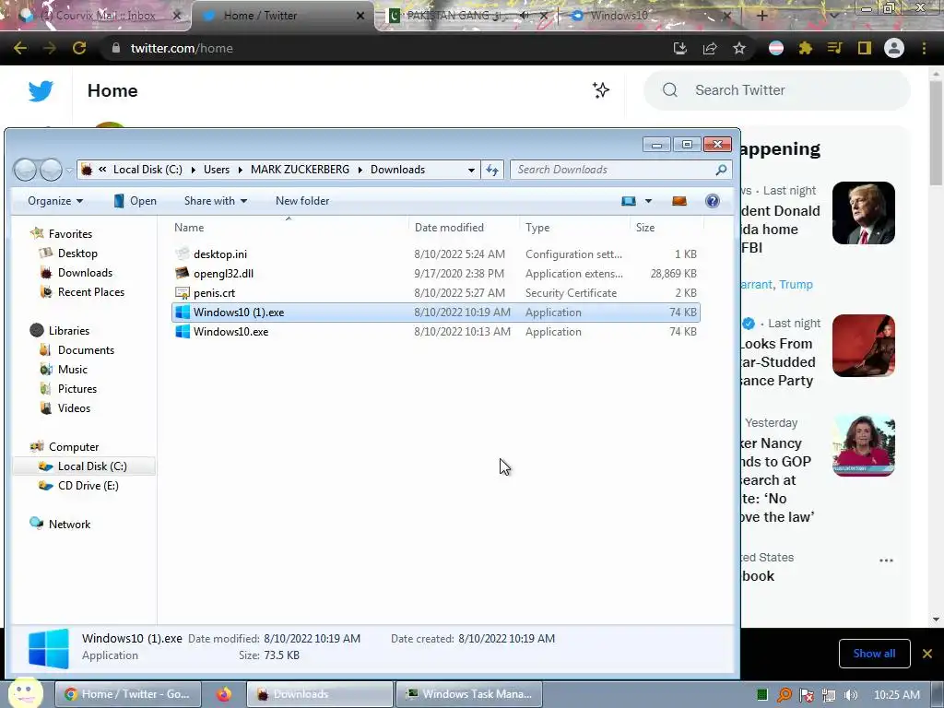
Task: Click Downloads taskbar button
Action: click(x=320, y=694)
